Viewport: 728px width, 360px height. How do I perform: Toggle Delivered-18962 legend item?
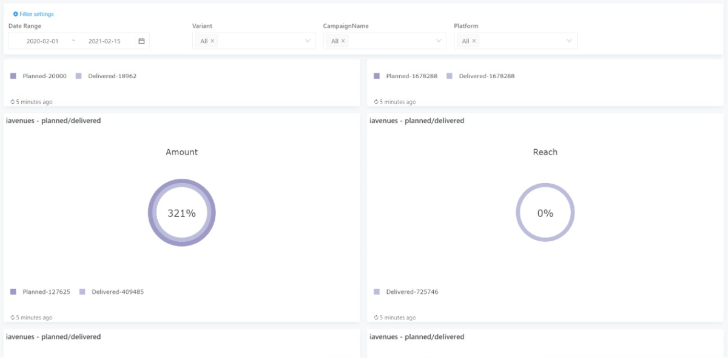point(106,76)
